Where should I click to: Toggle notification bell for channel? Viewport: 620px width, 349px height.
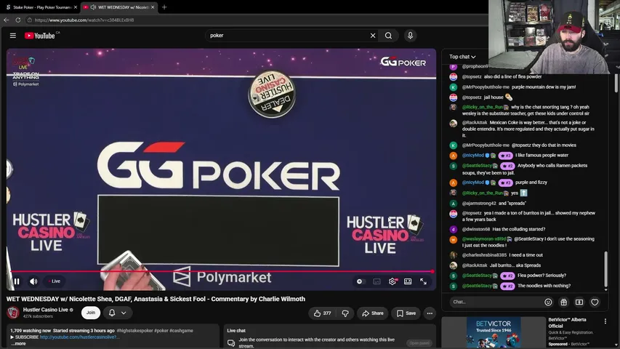click(x=112, y=313)
